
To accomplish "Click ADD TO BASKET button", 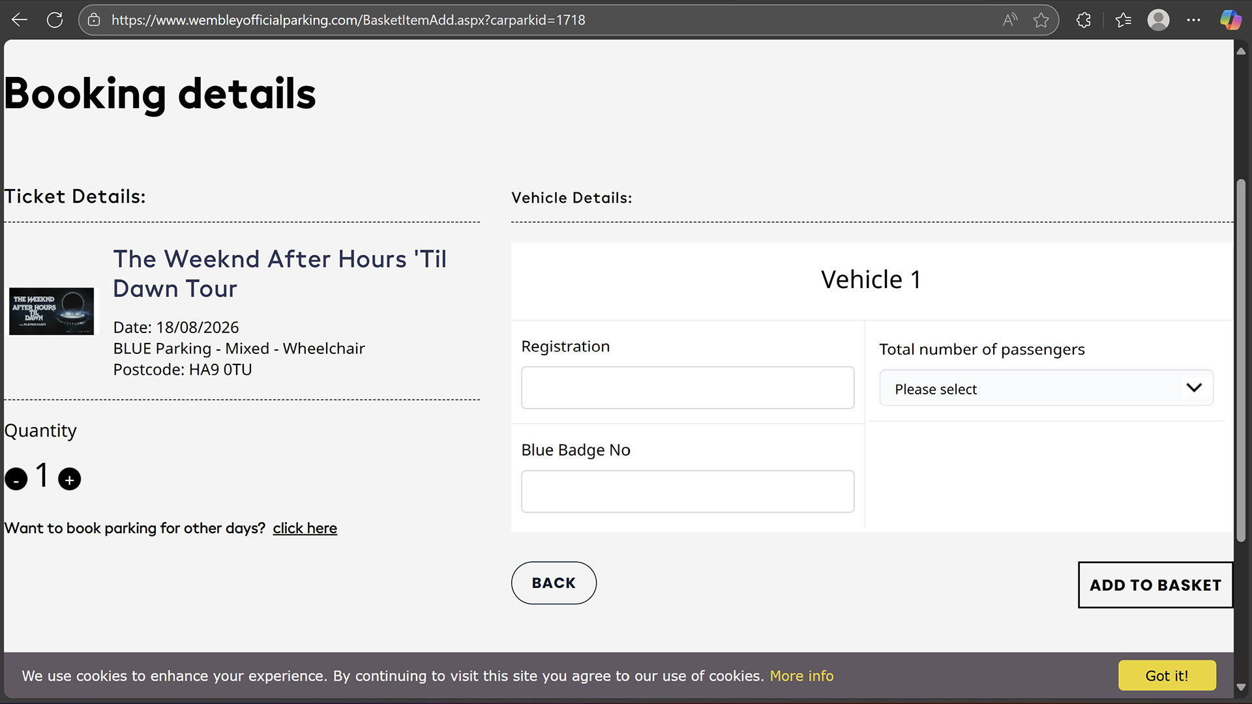I will [1155, 585].
